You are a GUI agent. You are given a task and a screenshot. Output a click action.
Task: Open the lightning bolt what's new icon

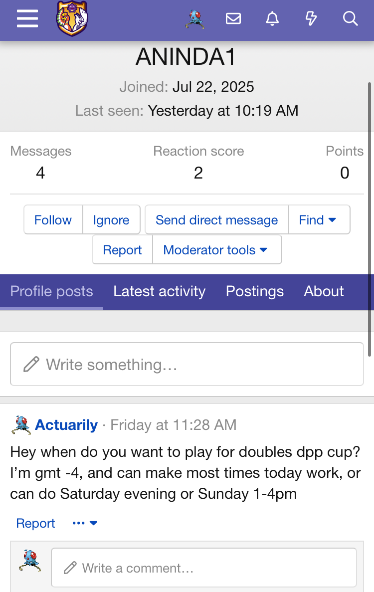311,18
